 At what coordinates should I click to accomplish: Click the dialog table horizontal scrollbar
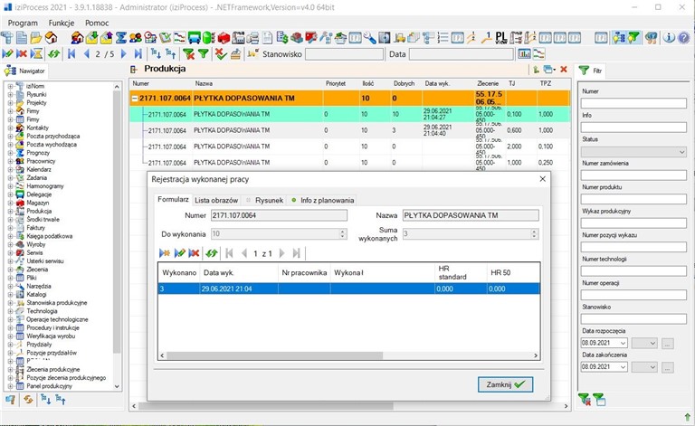[274, 355]
